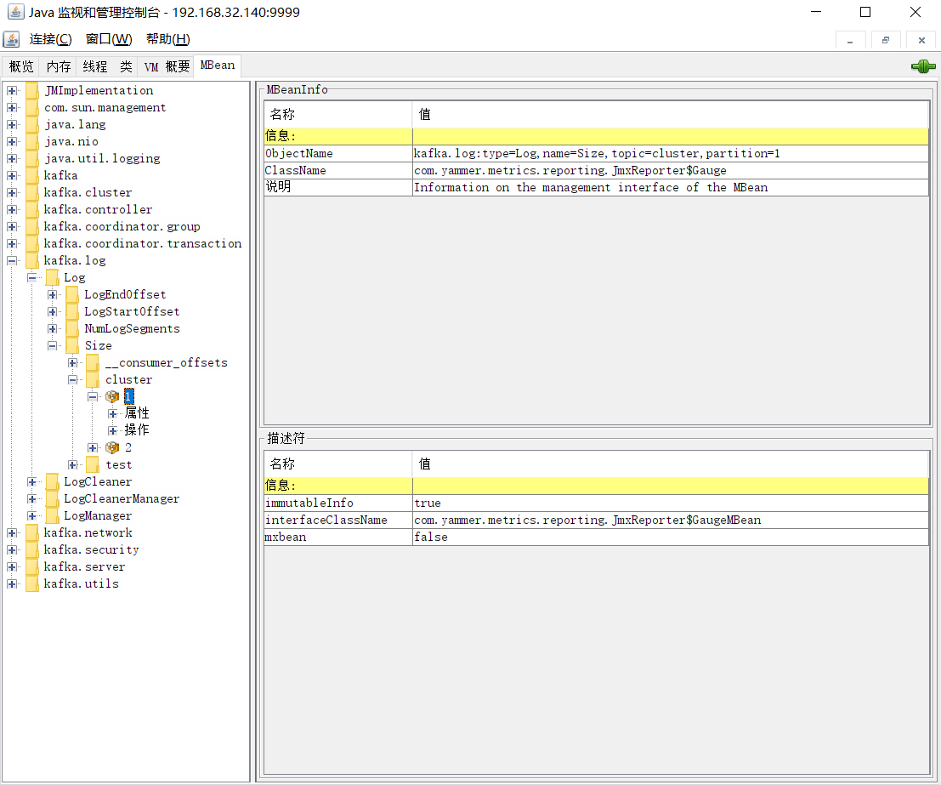Select java.util.logging tree item

[x=102, y=158]
